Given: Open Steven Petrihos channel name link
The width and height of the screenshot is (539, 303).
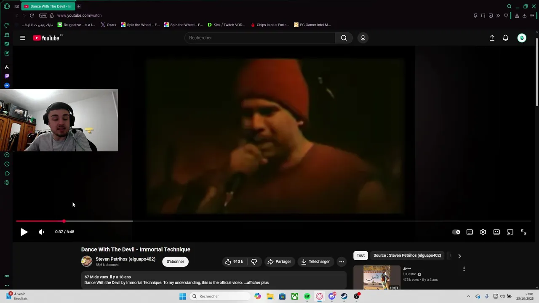Looking at the screenshot, I should coord(125,259).
